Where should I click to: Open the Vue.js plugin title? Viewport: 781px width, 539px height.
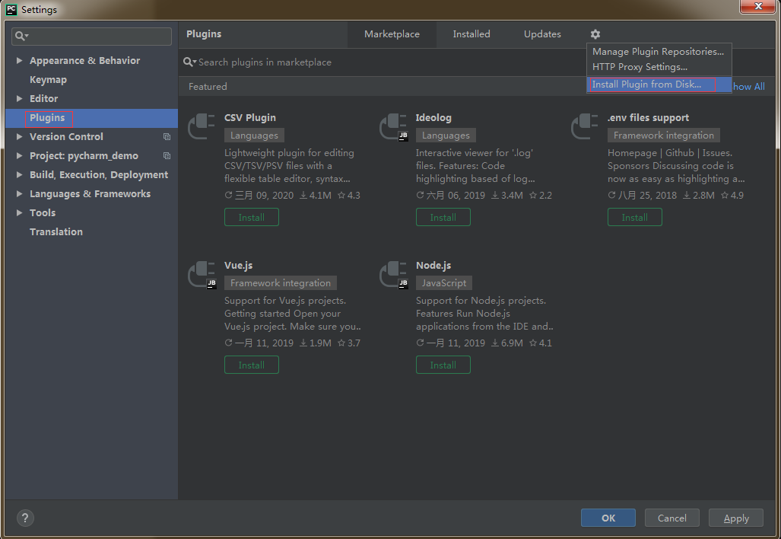point(239,265)
